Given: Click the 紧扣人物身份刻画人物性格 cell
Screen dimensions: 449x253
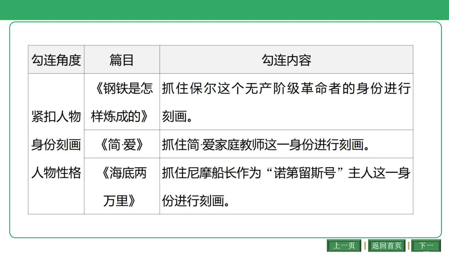Looking at the screenshot, I should 56,144.
